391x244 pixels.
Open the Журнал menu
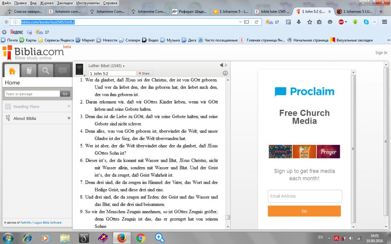pos(47,3)
